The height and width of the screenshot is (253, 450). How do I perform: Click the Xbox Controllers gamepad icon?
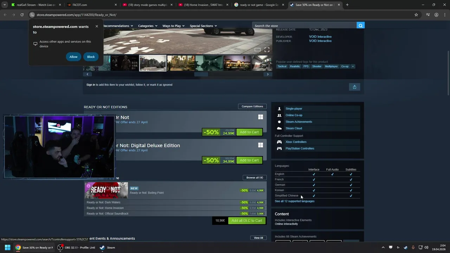[x=279, y=142]
